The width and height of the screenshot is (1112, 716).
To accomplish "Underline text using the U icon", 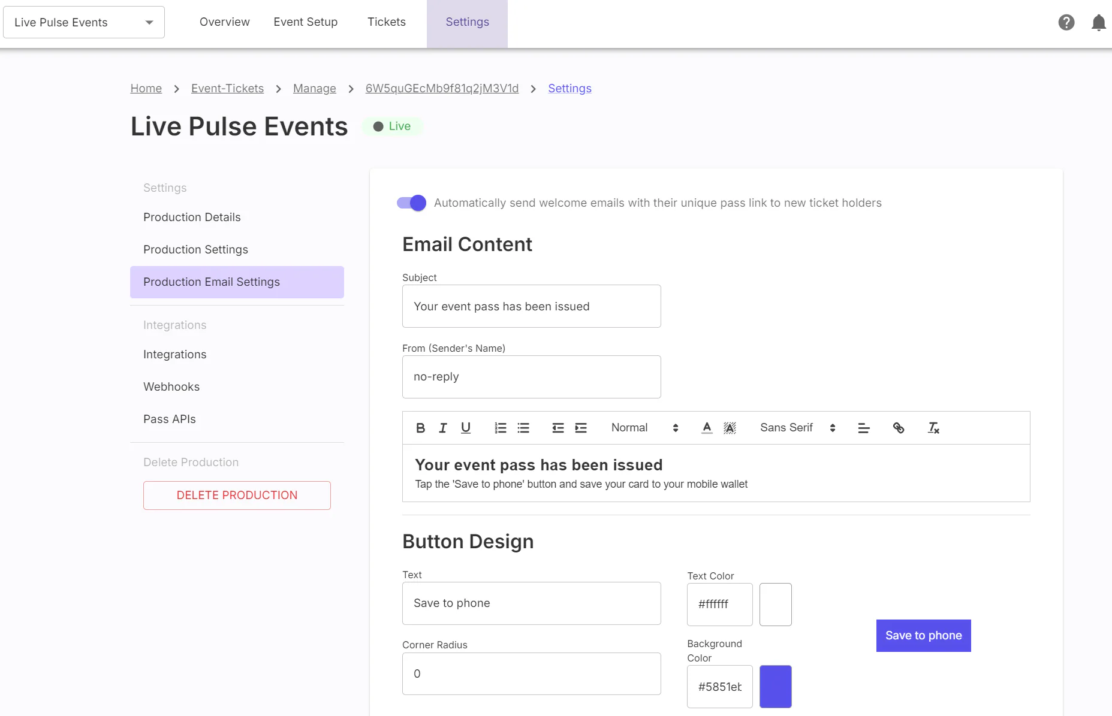I will (x=466, y=428).
